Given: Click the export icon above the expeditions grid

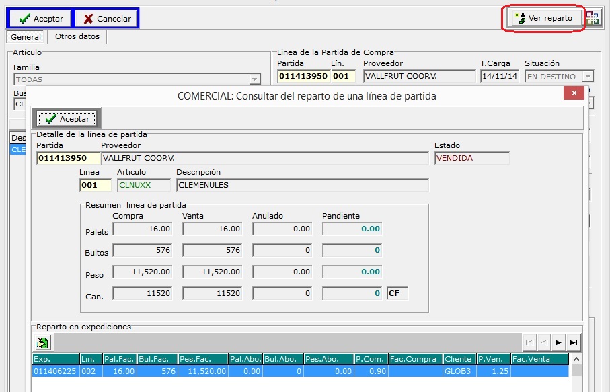Looking at the screenshot, I should (x=43, y=343).
